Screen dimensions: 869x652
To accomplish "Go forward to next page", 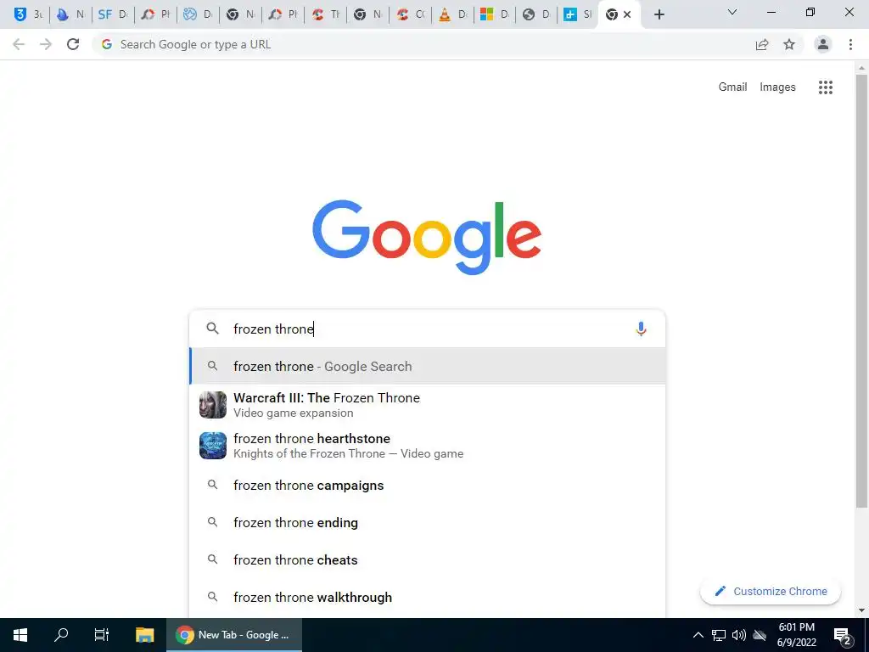I will coord(46,44).
